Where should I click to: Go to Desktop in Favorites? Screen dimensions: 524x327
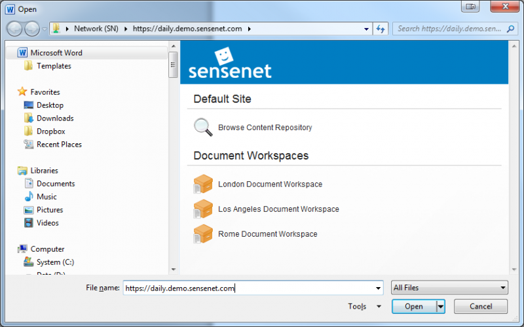50,105
